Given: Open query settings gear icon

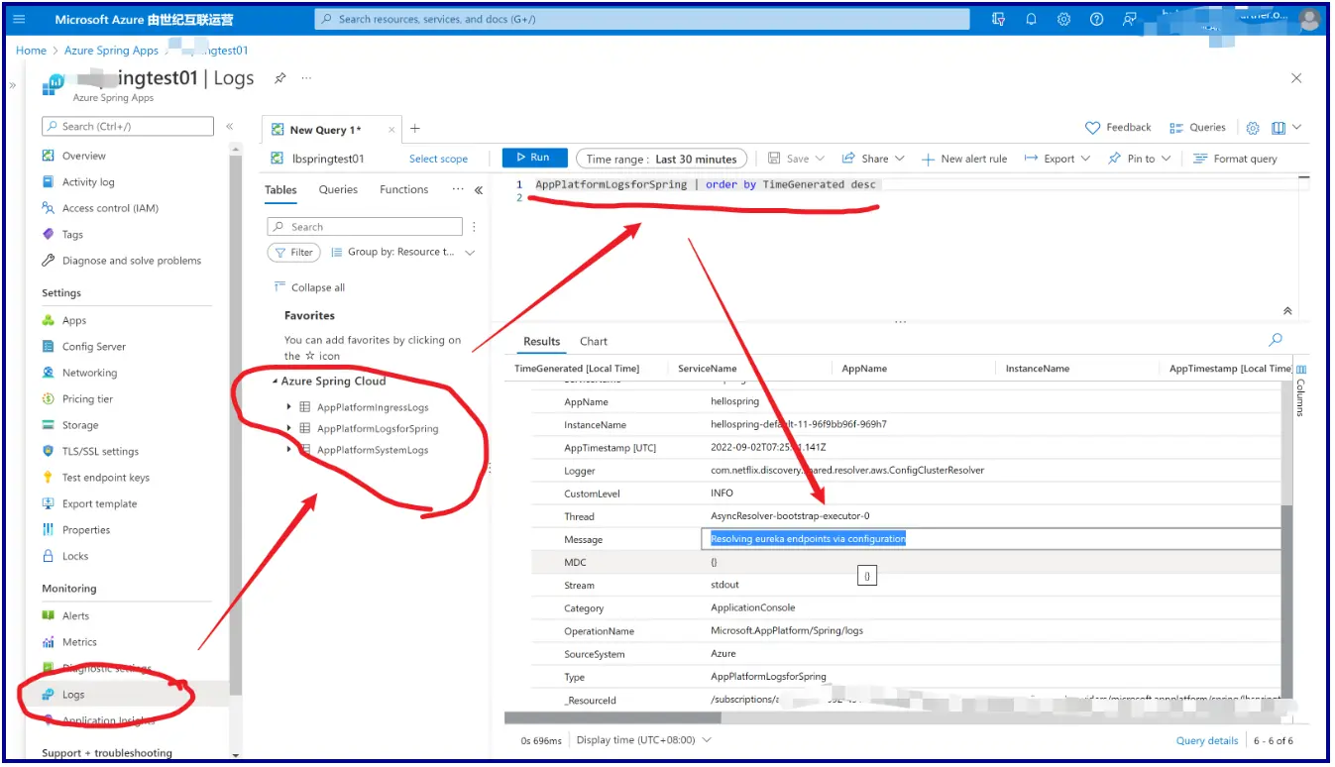Looking at the screenshot, I should [x=1253, y=128].
